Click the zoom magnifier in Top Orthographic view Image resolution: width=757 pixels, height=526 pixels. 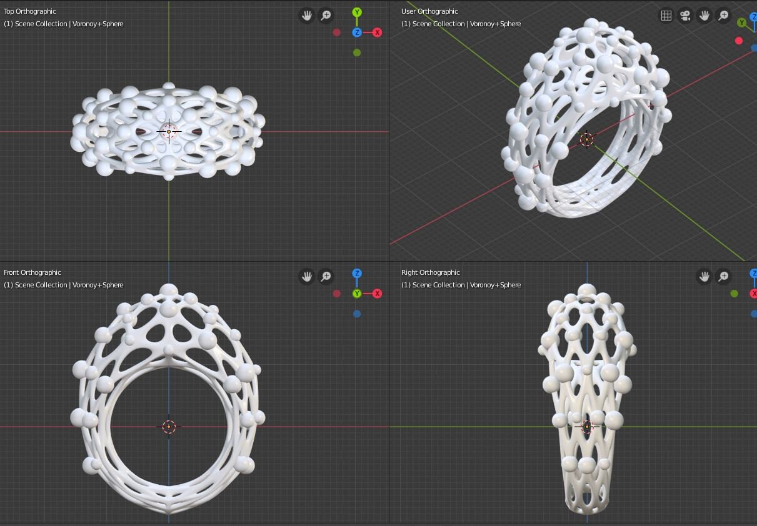pyautogui.click(x=326, y=16)
